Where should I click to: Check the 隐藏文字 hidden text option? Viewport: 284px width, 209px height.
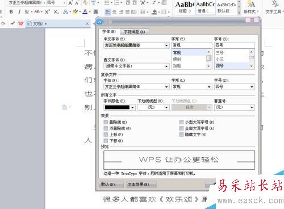pyautogui.click(x=181, y=135)
